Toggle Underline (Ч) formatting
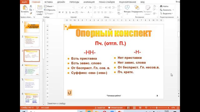The image size is (200, 112). coord(66,12)
